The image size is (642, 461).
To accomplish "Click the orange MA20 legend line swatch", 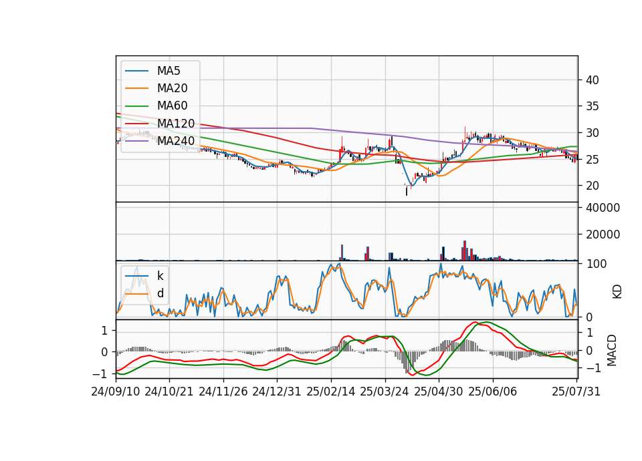I will [136, 89].
